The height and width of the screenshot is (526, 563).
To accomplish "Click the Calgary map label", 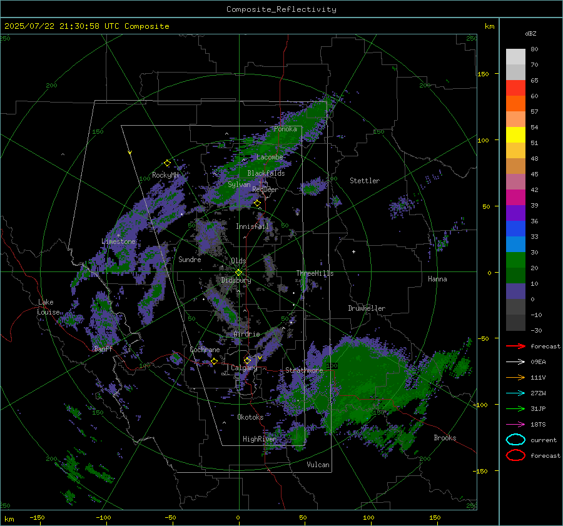I will pyautogui.click(x=244, y=368).
